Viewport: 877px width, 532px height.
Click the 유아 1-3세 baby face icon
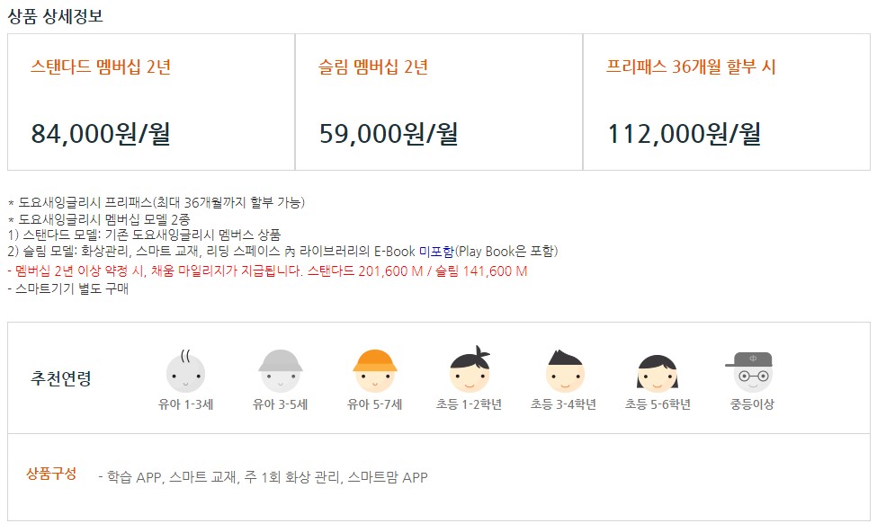tap(185, 370)
